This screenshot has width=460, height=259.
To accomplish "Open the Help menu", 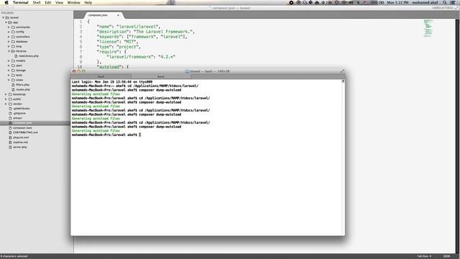I will point(88,3).
